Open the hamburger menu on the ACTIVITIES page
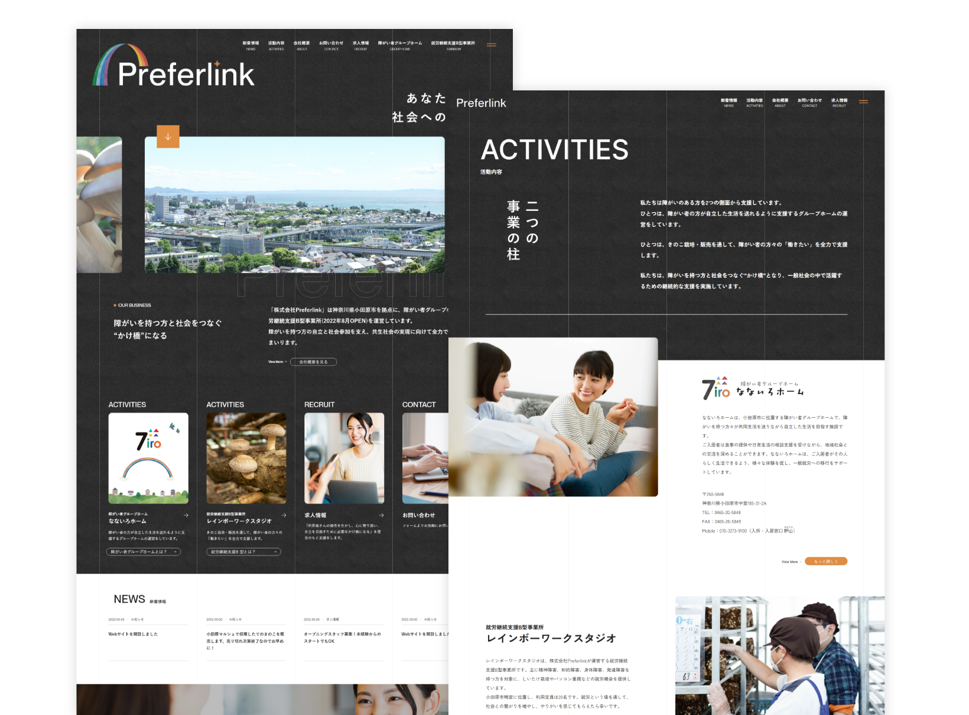Viewport: 969px width, 715px height. pyautogui.click(x=863, y=102)
